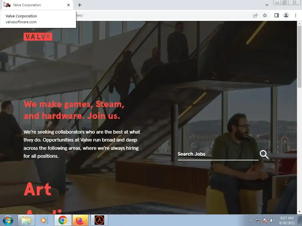The image size is (302, 226).
Task: Launch Windows Media Player from taskbar
Action: click(x=44, y=220)
